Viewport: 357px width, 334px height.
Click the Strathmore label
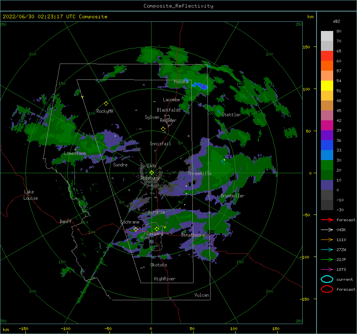(193, 235)
